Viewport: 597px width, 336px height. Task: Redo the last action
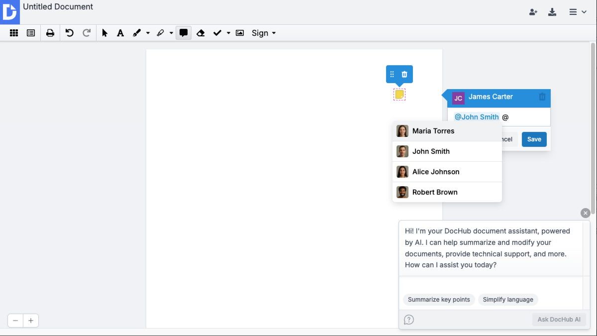pos(87,33)
